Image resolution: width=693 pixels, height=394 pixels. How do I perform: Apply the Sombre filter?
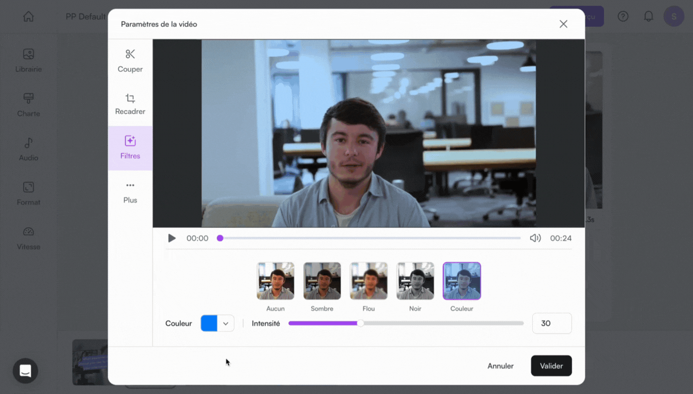point(322,281)
